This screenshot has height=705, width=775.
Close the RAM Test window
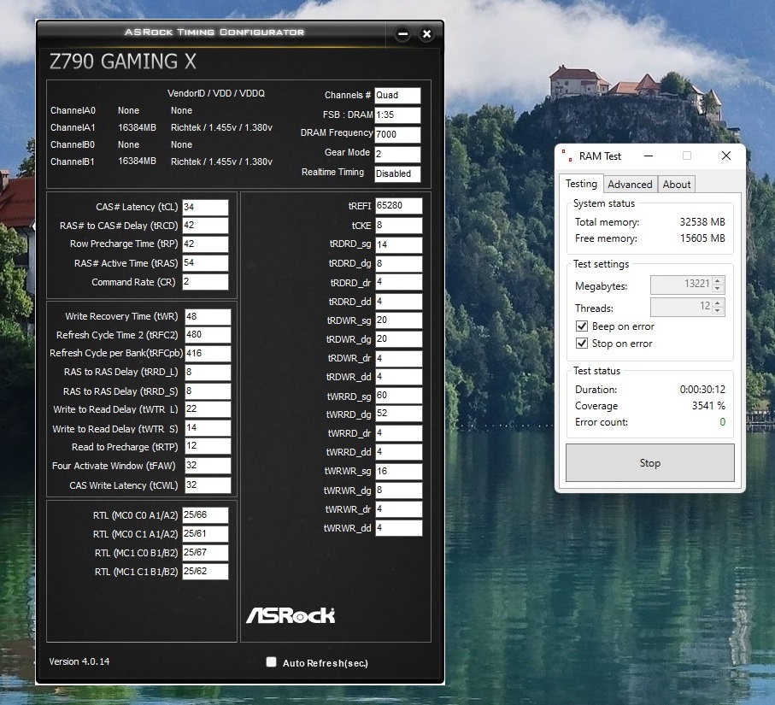tap(726, 156)
